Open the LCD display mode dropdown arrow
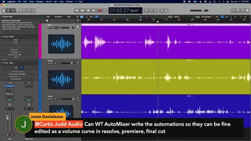The image size is (251, 141). click(x=141, y=11)
